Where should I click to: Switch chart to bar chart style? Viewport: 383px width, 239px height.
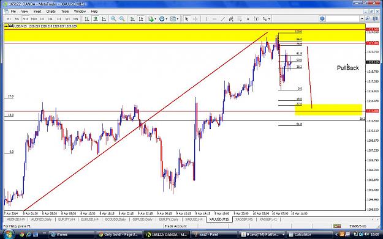click(87, 19)
